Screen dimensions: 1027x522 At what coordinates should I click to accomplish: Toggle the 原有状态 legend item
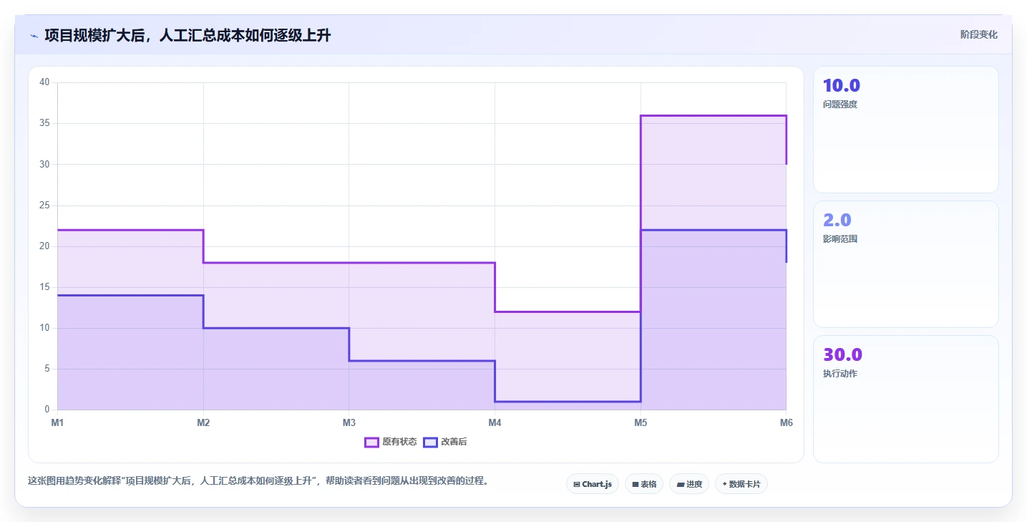[x=391, y=442]
